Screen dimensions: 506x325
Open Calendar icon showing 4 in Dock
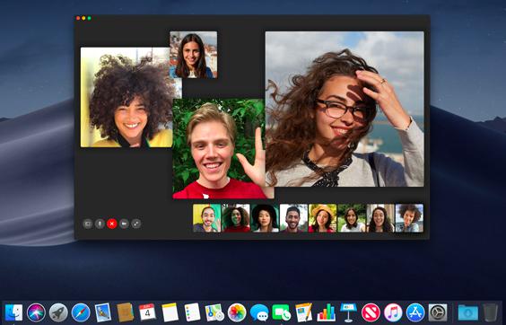click(147, 312)
